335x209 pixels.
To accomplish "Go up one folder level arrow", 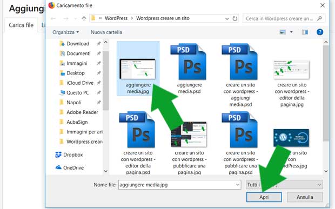I will [x=84, y=18].
